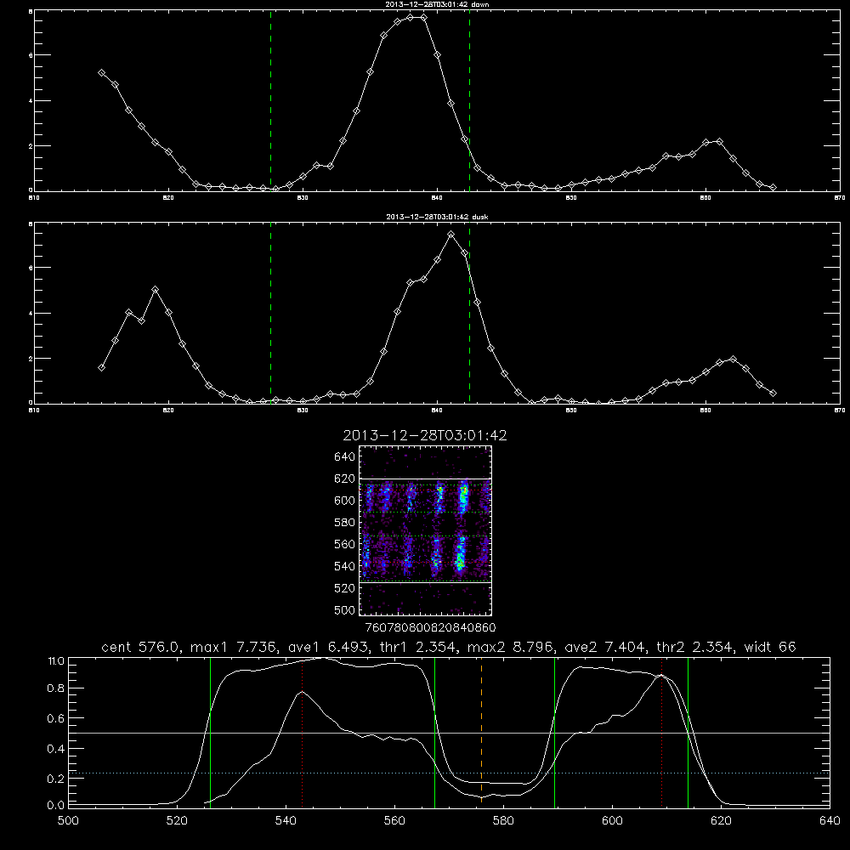This screenshot has height=850, width=850.
Task: Click right green dashed line in dawn plot
Action: [469, 101]
